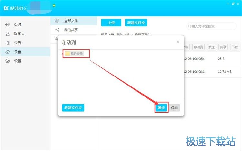Click the 共享 toolbar button
Screen dimensions: 242x151
click(223, 47)
